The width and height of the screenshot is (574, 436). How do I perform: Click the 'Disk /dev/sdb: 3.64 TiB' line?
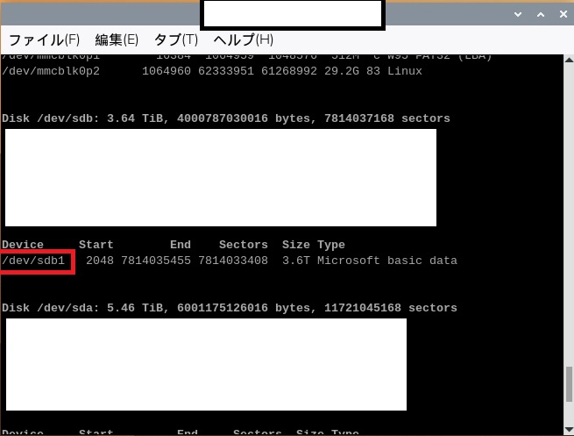pos(226,118)
